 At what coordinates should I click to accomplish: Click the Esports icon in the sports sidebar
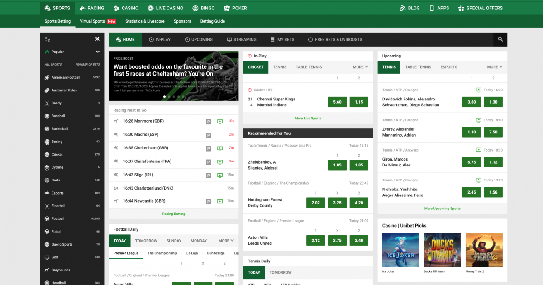pos(48,192)
